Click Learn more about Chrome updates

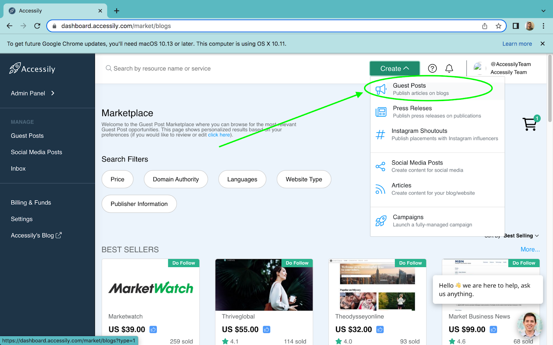(517, 44)
